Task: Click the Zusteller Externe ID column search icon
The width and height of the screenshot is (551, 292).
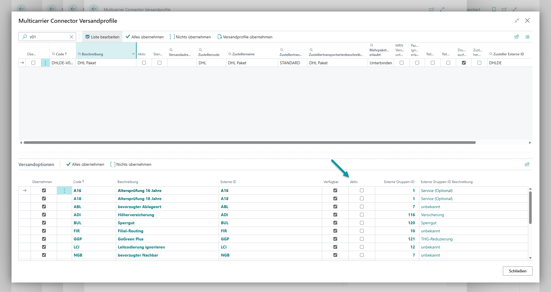Action: click(491, 54)
